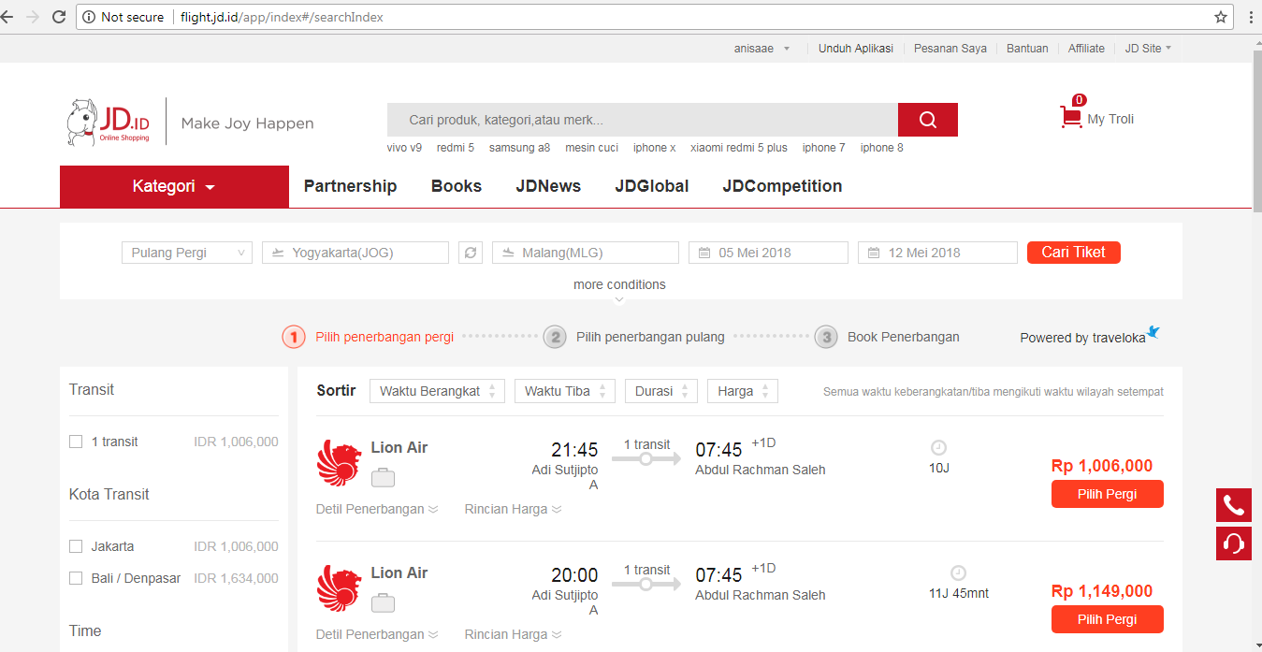Click the browser reload icon
Screen dimensions: 1262x652
coord(59,17)
